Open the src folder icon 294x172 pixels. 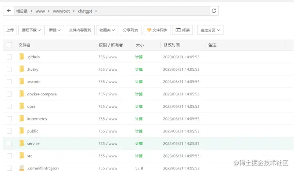pos(22,156)
